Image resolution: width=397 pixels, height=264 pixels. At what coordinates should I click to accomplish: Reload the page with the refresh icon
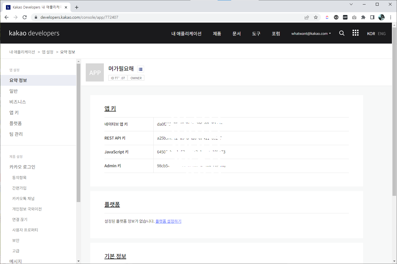(x=25, y=17)
